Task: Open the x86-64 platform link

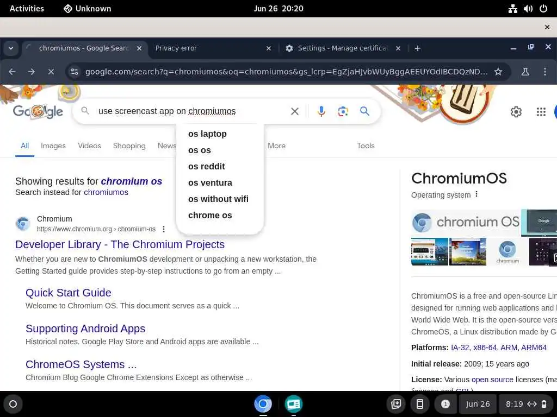Action: click(485, 347)
